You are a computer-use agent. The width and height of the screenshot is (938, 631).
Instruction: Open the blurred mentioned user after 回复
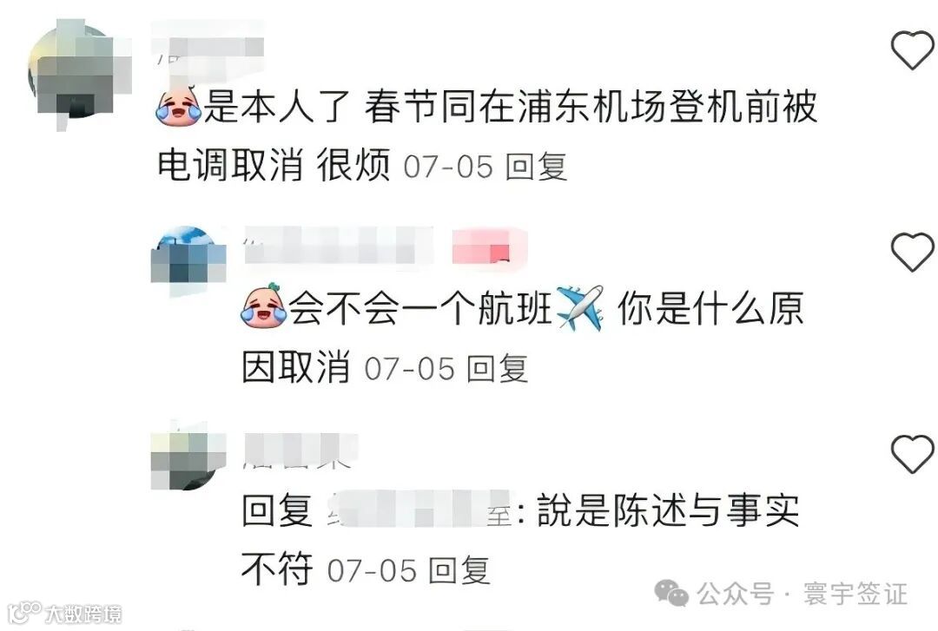(419, 509)
